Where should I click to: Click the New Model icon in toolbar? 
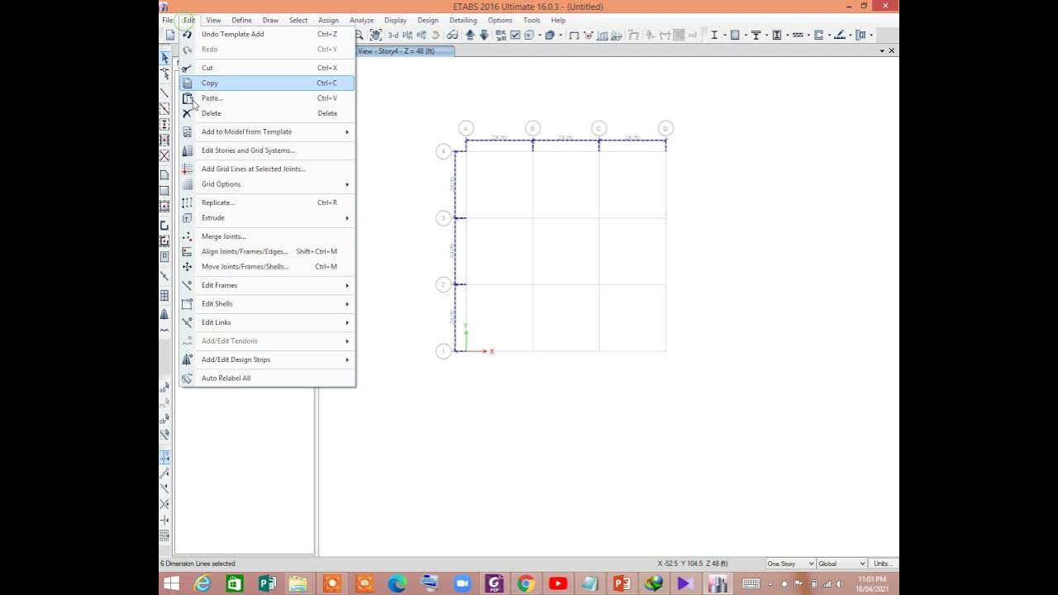pos(170,35)
